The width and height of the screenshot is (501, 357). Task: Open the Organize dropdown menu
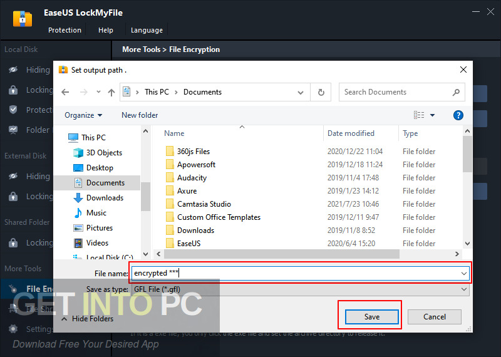(83, 115)
